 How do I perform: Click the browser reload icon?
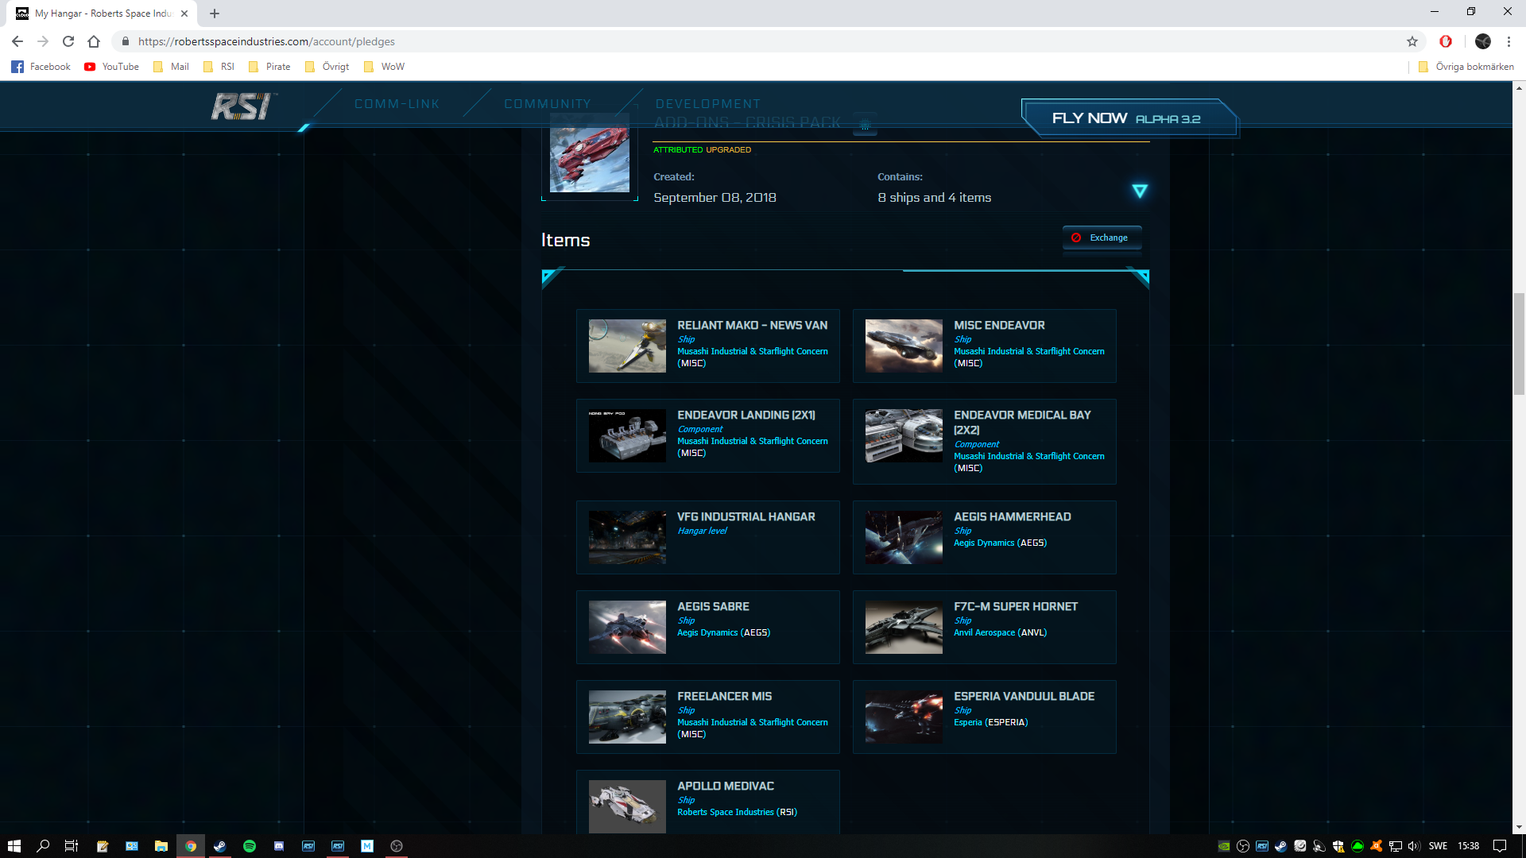68,41
